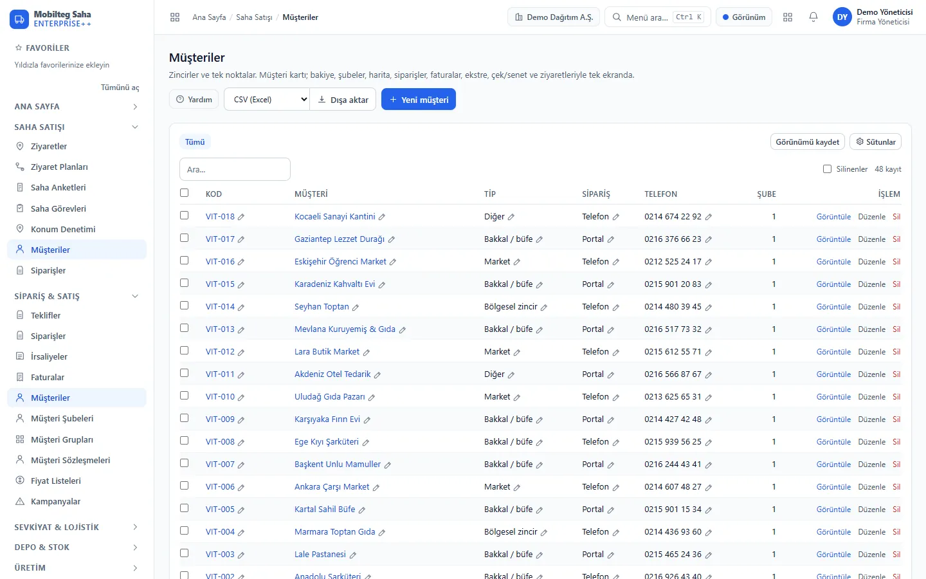Open the Menü ara search box
The width and height of the screenshot is (926, 579).
(658, 17)
